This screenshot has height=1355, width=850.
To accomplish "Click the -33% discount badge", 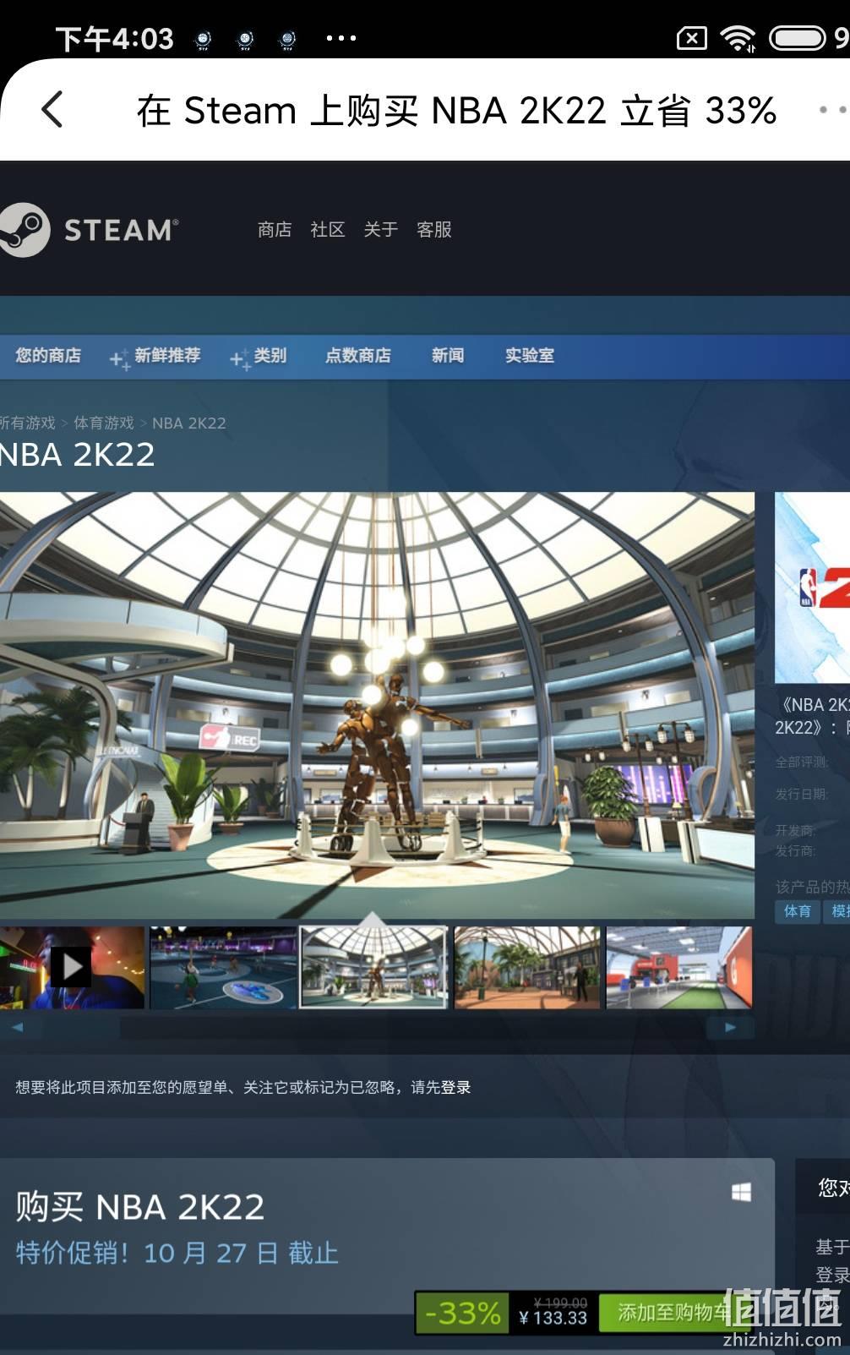I will [x=462, y=1313].
